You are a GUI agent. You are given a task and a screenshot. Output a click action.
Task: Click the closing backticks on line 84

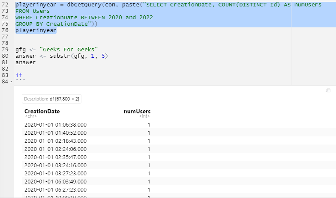tap(21, 80)
